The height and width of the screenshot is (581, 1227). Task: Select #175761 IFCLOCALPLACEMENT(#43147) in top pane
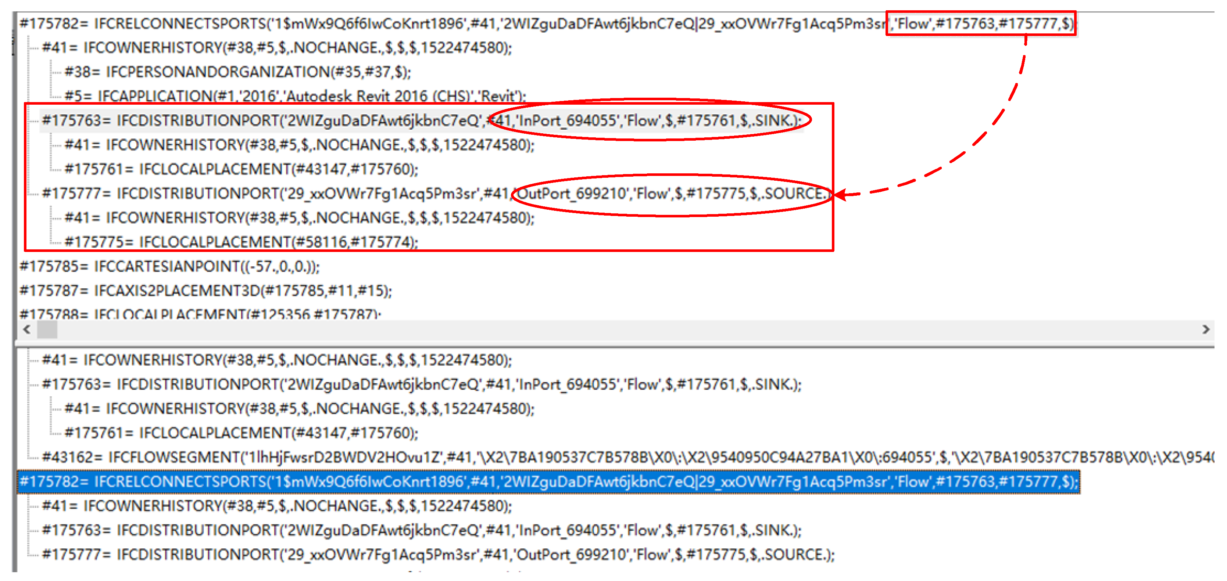[241, 169]
